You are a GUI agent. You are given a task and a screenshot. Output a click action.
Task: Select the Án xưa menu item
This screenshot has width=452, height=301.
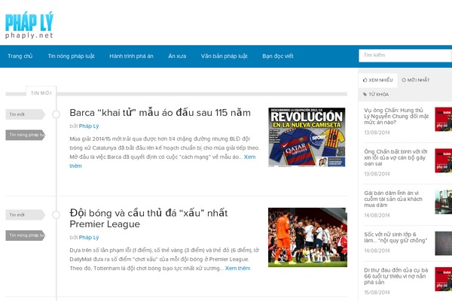pos(177,56)
